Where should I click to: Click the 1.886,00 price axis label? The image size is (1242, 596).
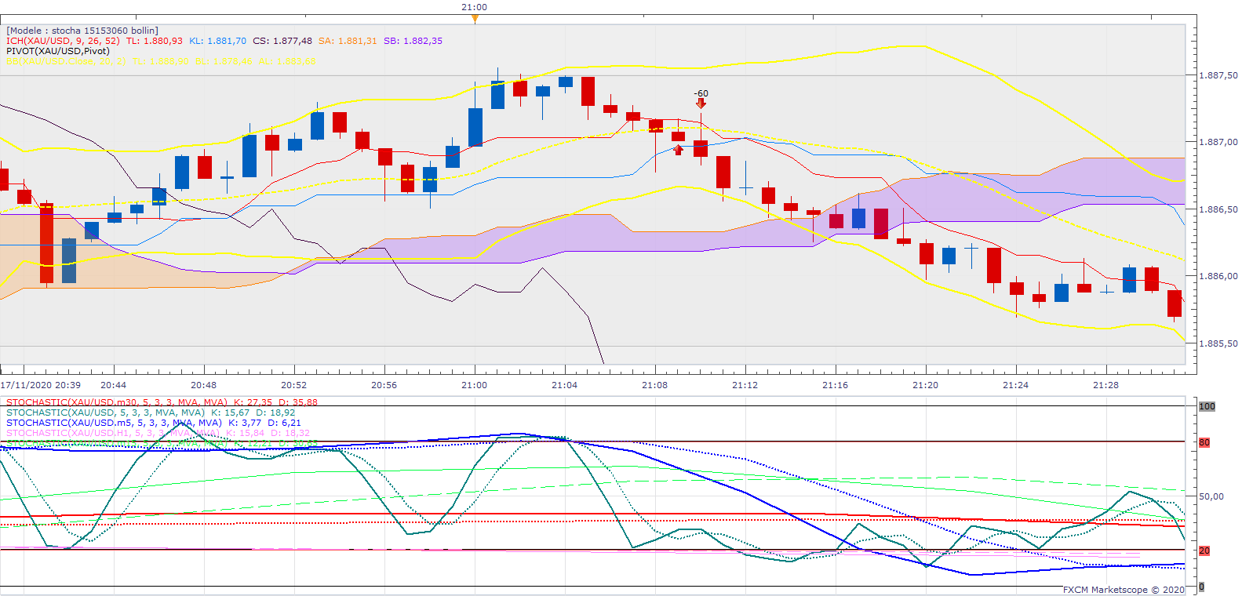point(1218,277)
